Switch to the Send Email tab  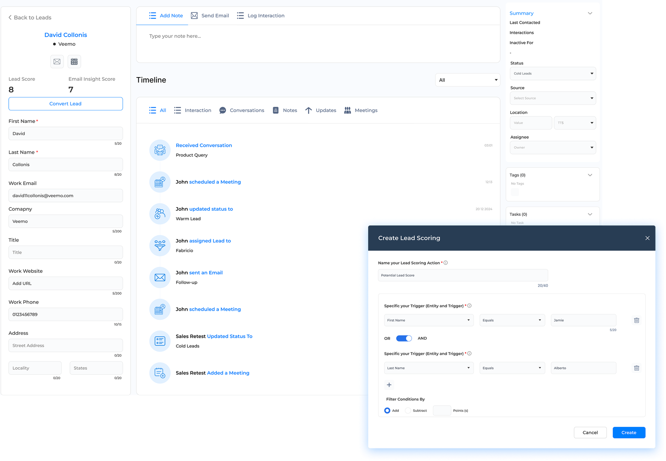pyautogui.click(x=210, y=16)
